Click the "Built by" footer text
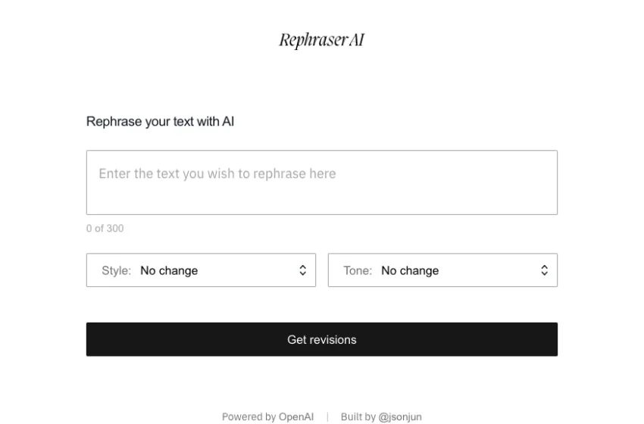Screen dimensions: 644x424 pyautogui.click(x=358, y=416)
